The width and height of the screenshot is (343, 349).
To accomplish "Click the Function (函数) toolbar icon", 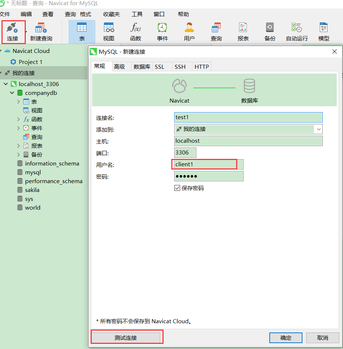I will click(x=136, y=32).
